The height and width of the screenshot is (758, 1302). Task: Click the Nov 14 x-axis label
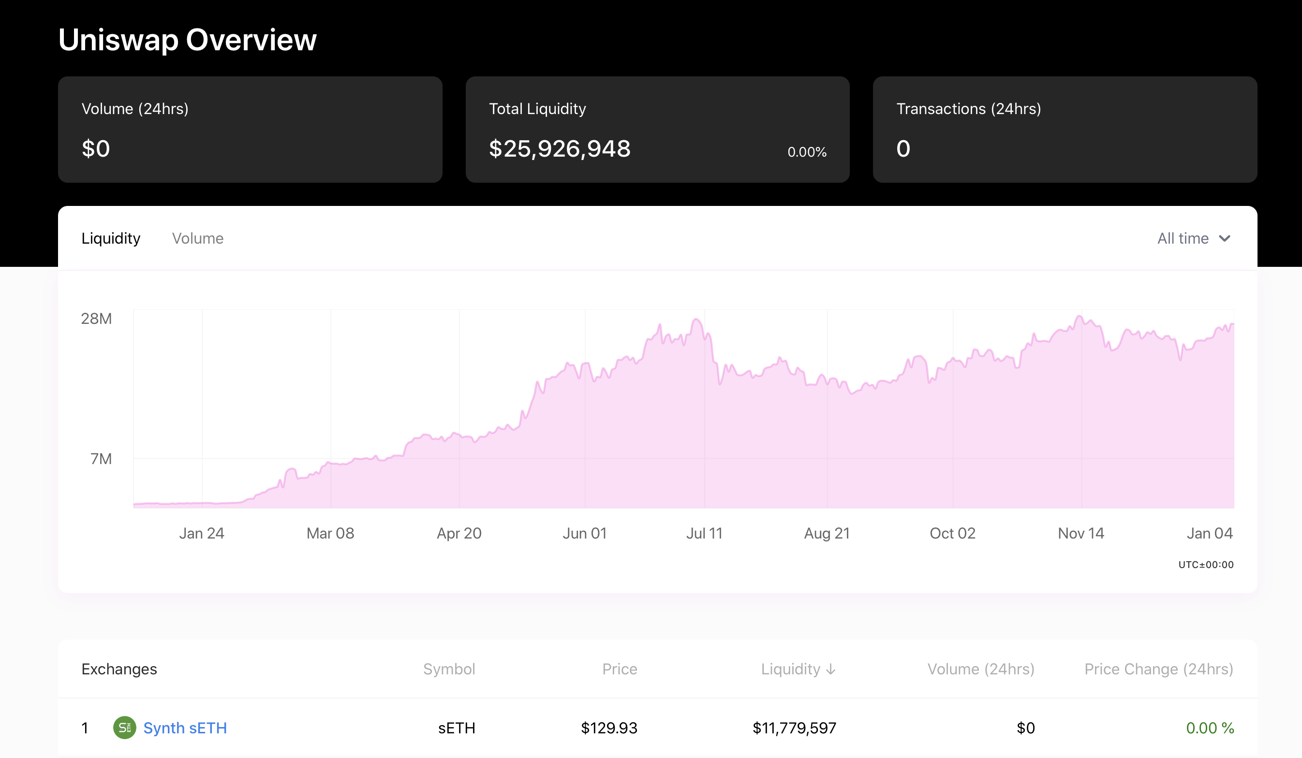pos(1081,533)
